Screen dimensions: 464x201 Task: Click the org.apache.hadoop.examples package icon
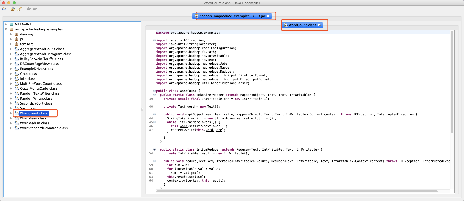coord(11,29)
